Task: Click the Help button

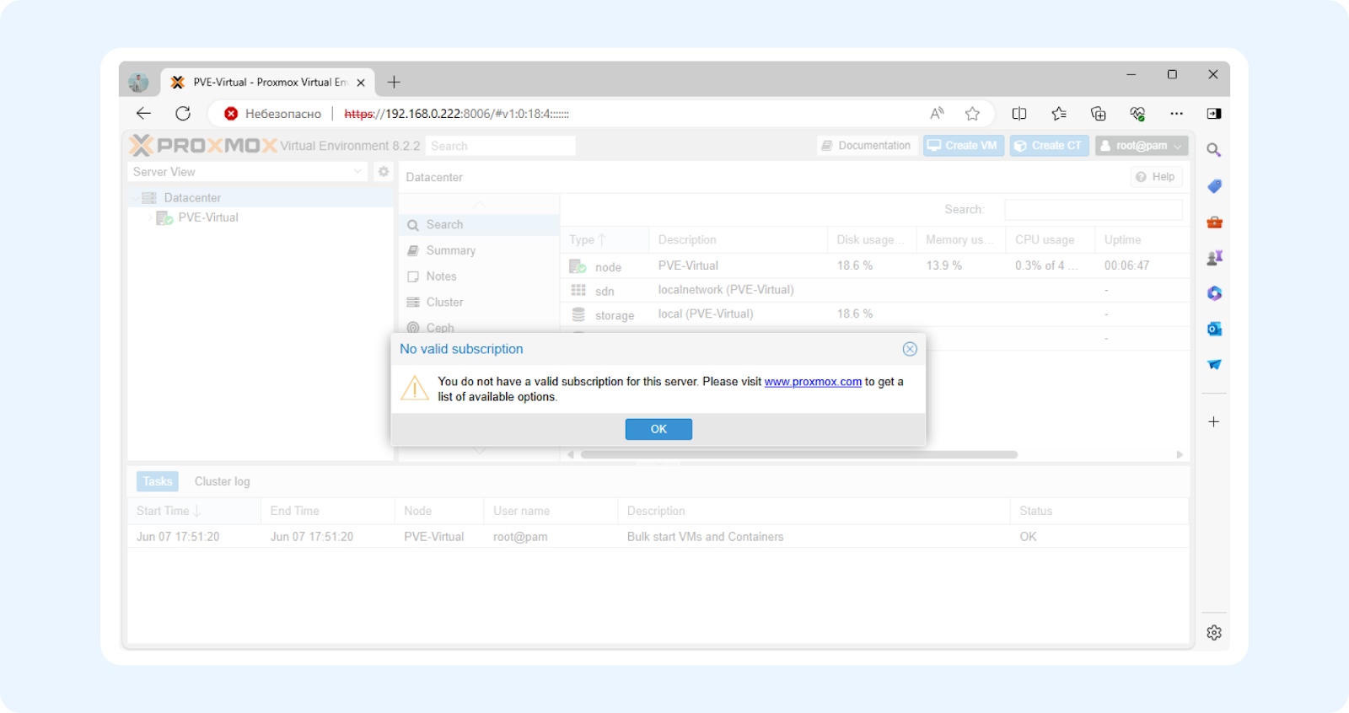Action: click(x=1156, y=177)
